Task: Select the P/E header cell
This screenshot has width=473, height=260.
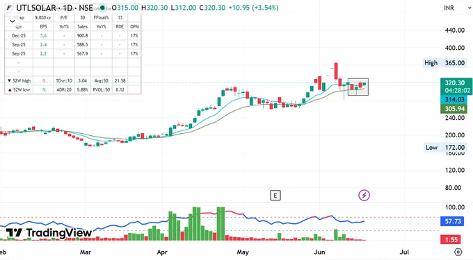Action: click(x=64, y=18)
